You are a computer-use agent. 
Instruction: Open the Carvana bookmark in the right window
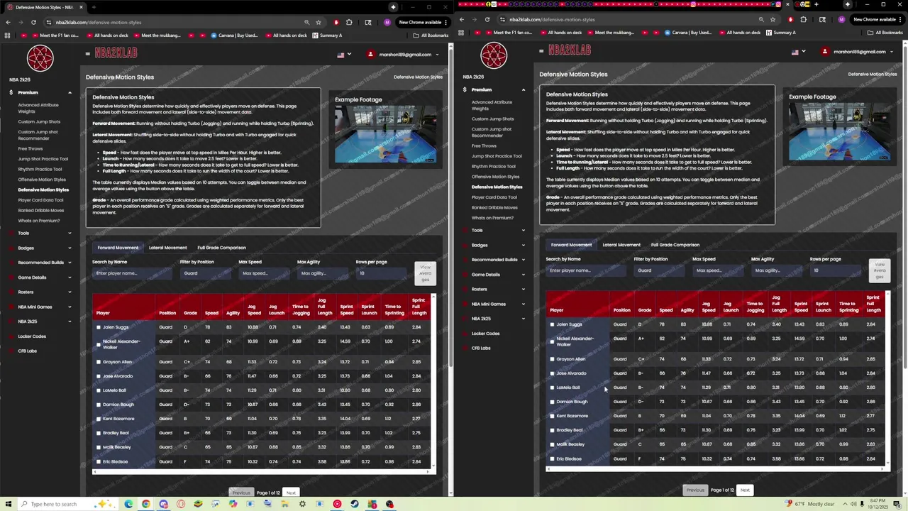[687, 32]
